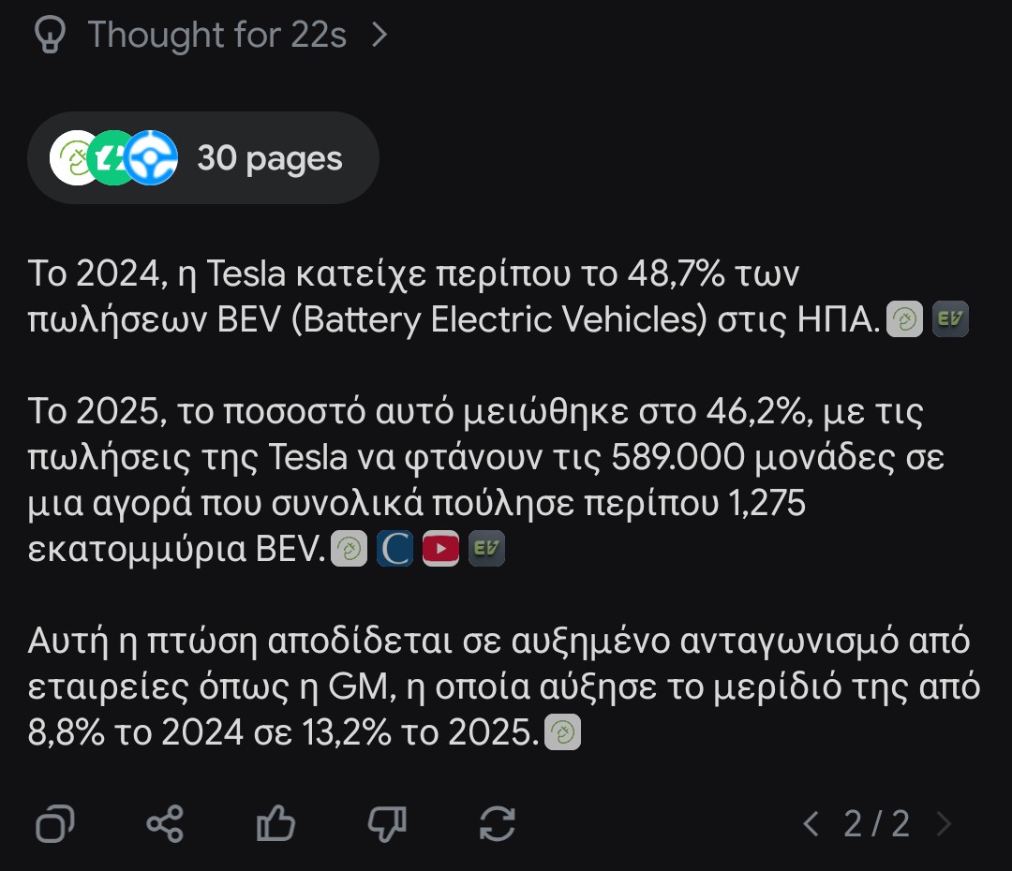Screen dimensions: 1012x871
Task: Open the YouTube citation source
Action: (x=440, y=549)
